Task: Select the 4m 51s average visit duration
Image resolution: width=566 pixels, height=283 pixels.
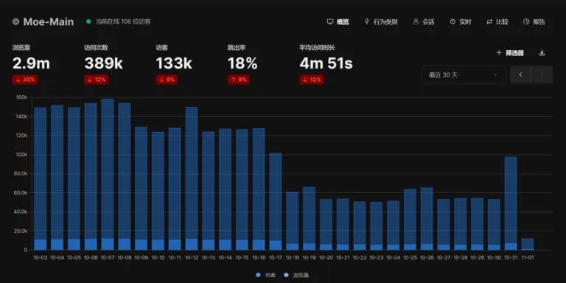Action: tap(326, 64)
